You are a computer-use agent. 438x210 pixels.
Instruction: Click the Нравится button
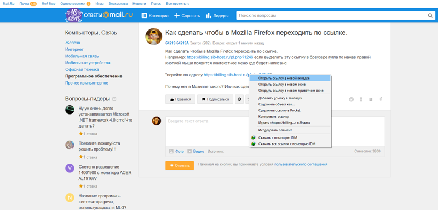pyautogui.click(x=180, y=99)
